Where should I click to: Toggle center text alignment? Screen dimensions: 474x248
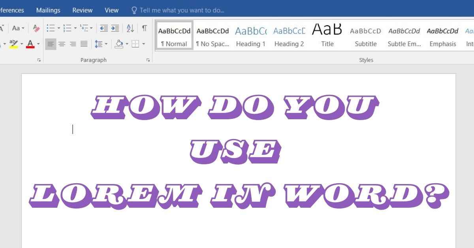[x=62, y=44]
